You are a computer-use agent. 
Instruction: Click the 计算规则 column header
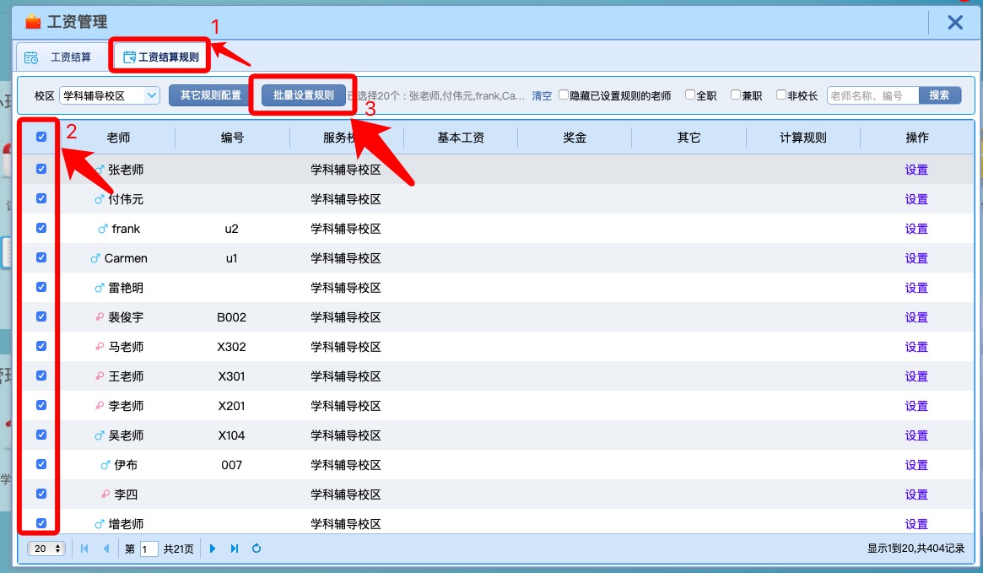[803, 138]
